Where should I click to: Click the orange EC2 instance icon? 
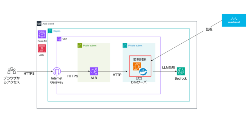[136, 66]
